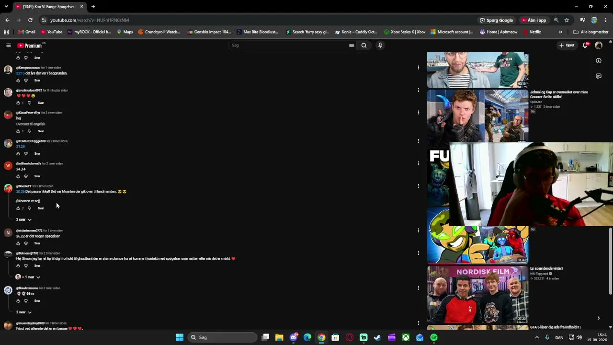Expand the 3 svar replies under @DoodleYT

coord(24,219)
